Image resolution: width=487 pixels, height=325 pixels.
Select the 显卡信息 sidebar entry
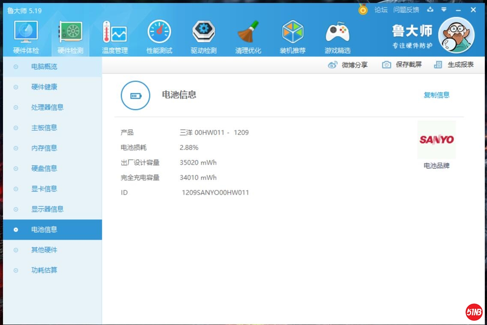pos(44,189)
